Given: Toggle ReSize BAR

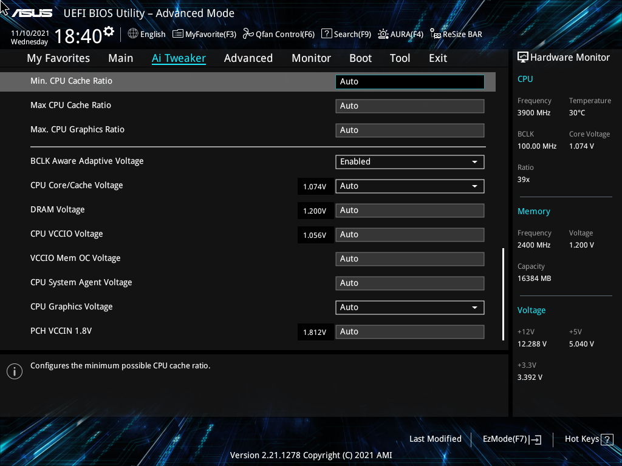Looking at the screenshot, I should click(456, 34).
